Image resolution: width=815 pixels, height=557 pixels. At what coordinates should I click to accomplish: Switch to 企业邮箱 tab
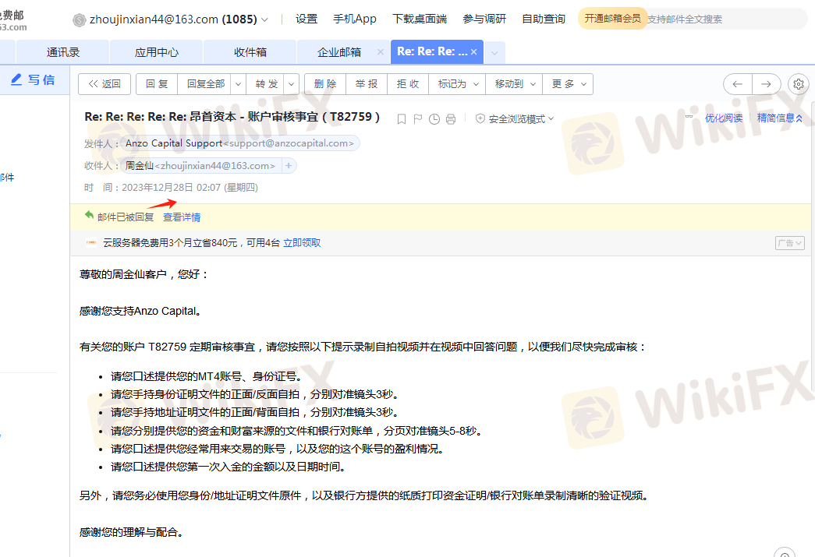pyautogui.click(x=339, y=52)
